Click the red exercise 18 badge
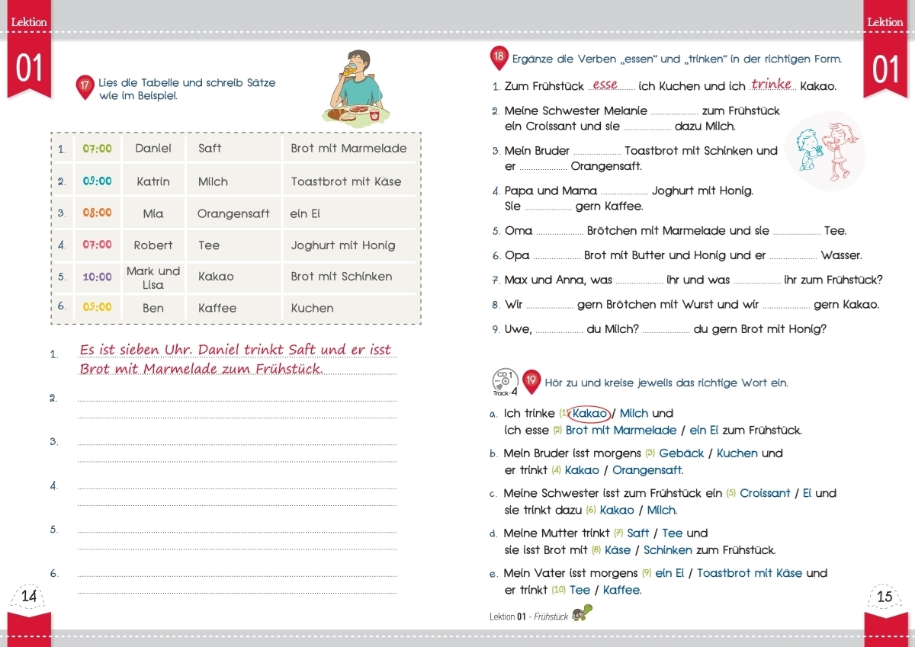This screenshot has height=647, width=915. [499, 58]
